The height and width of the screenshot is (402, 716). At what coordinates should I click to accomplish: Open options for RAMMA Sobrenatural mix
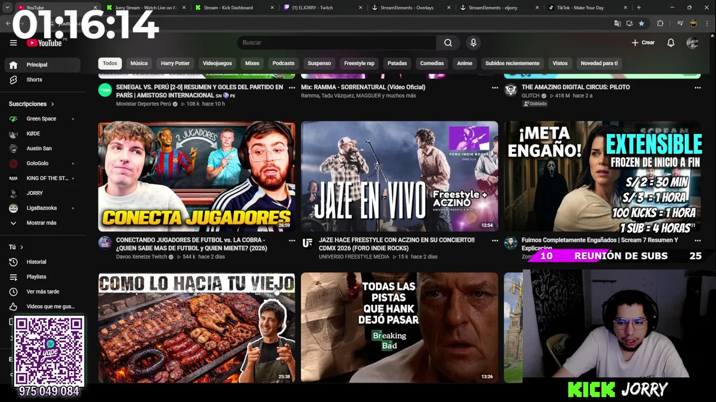(494, 88)
